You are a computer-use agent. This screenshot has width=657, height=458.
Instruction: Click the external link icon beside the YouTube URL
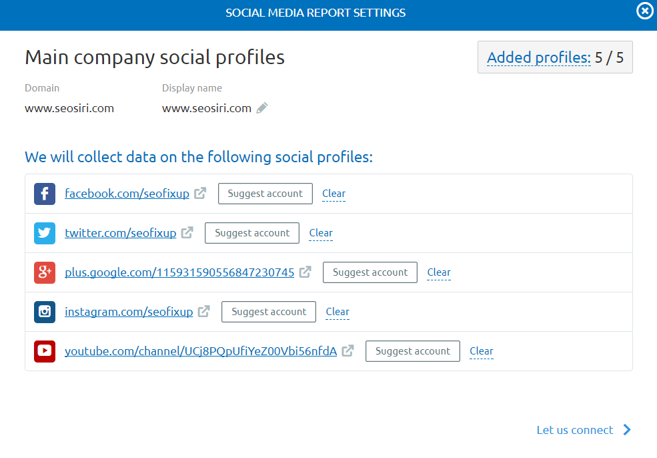[347, 350]
